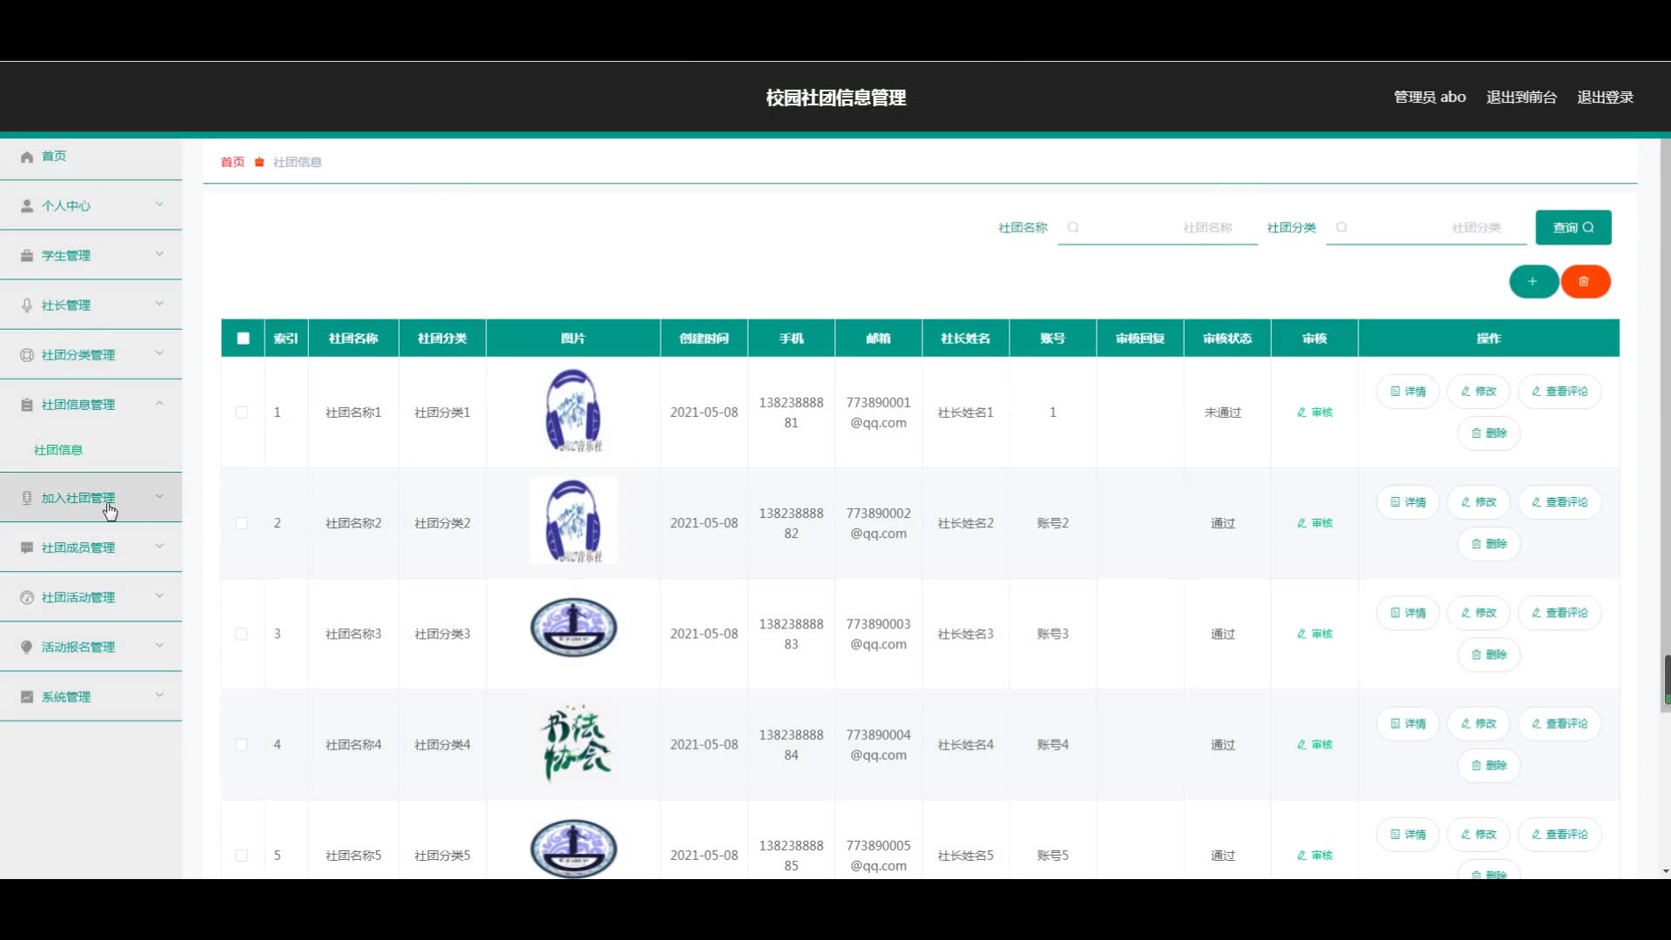Click the home icon in breadcrumb
Viewport: 1671px width, 940px height.
tap(259, 162)
